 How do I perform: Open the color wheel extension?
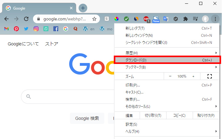[x=117, y=19]
